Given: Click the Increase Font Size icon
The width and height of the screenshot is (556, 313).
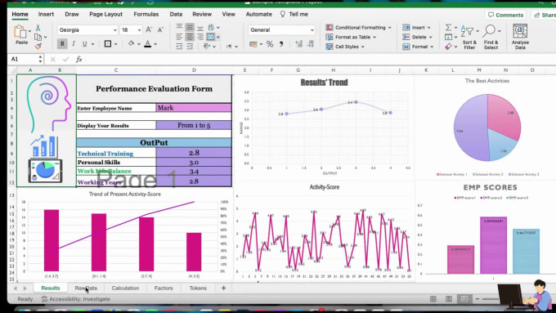Looking at the screenshot, I should [x=149, y=29].
